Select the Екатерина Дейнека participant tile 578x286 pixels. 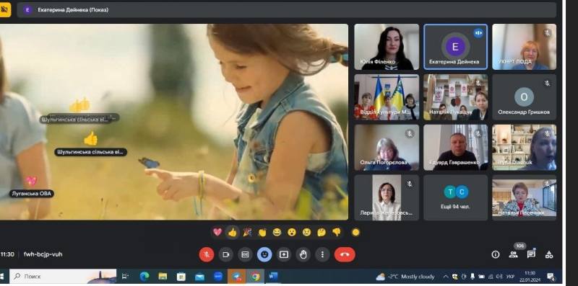coord(456,47)
